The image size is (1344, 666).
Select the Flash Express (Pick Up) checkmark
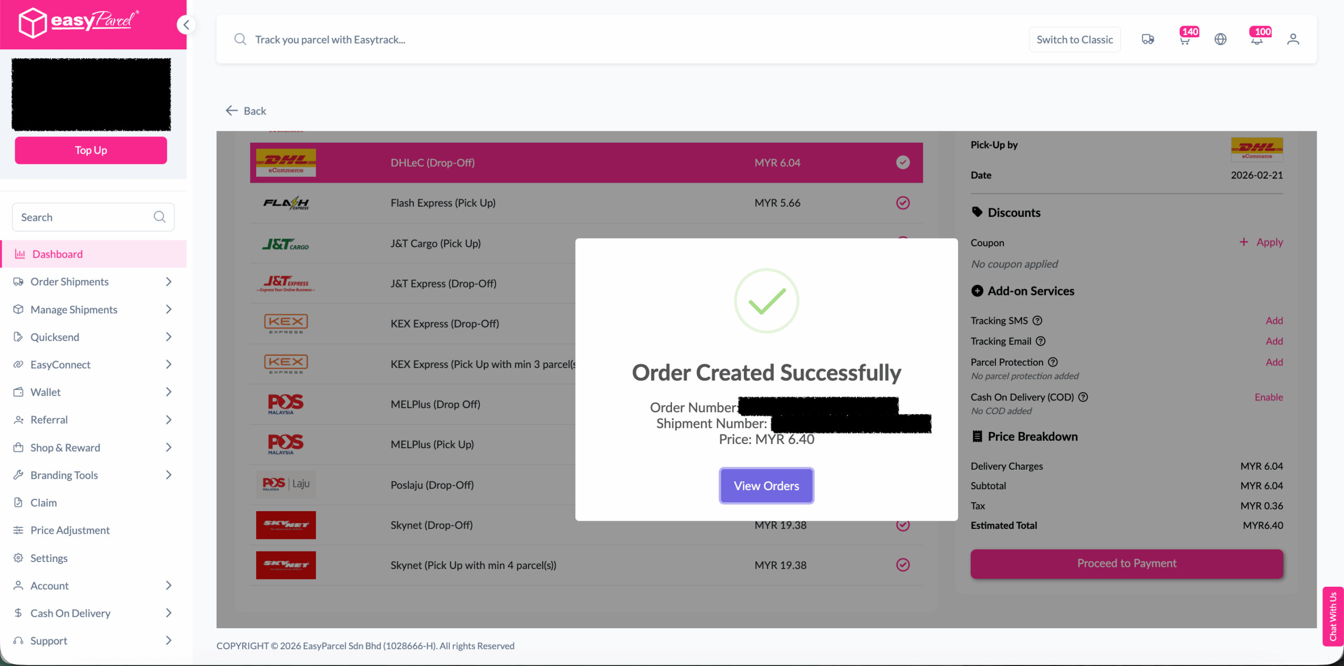tap(902, 203)
